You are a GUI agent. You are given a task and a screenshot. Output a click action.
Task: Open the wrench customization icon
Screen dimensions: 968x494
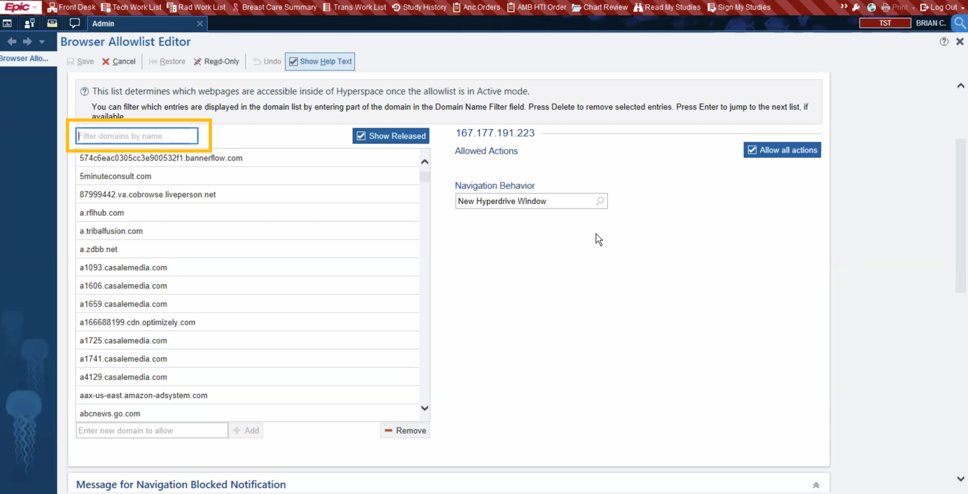[x=854, y=7]
